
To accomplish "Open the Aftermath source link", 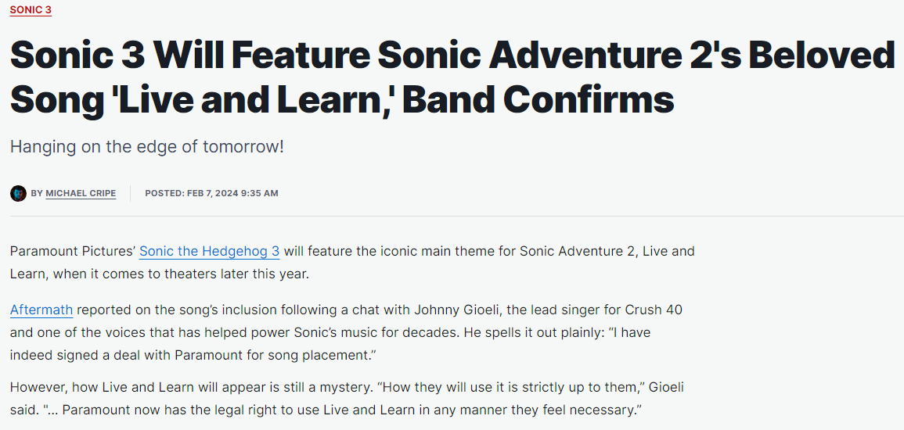I will [41, 310].
